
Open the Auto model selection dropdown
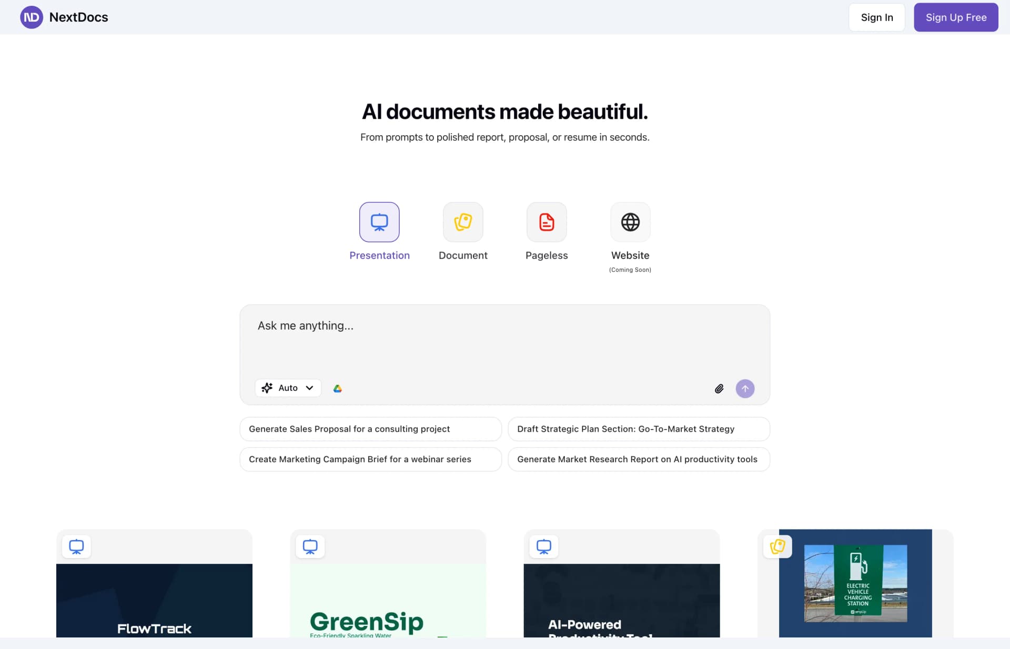click(287, 388)
